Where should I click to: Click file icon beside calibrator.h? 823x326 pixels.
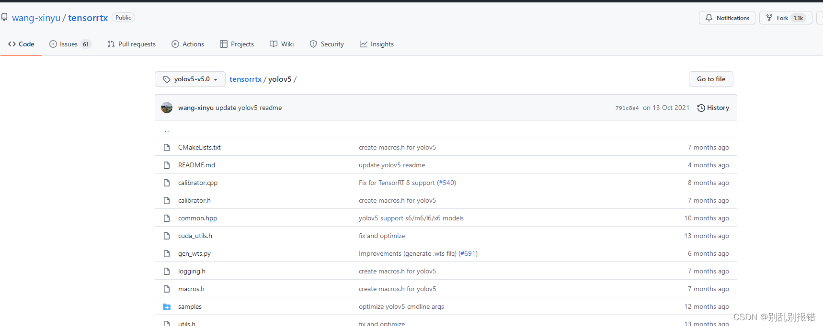pos(167,200)
